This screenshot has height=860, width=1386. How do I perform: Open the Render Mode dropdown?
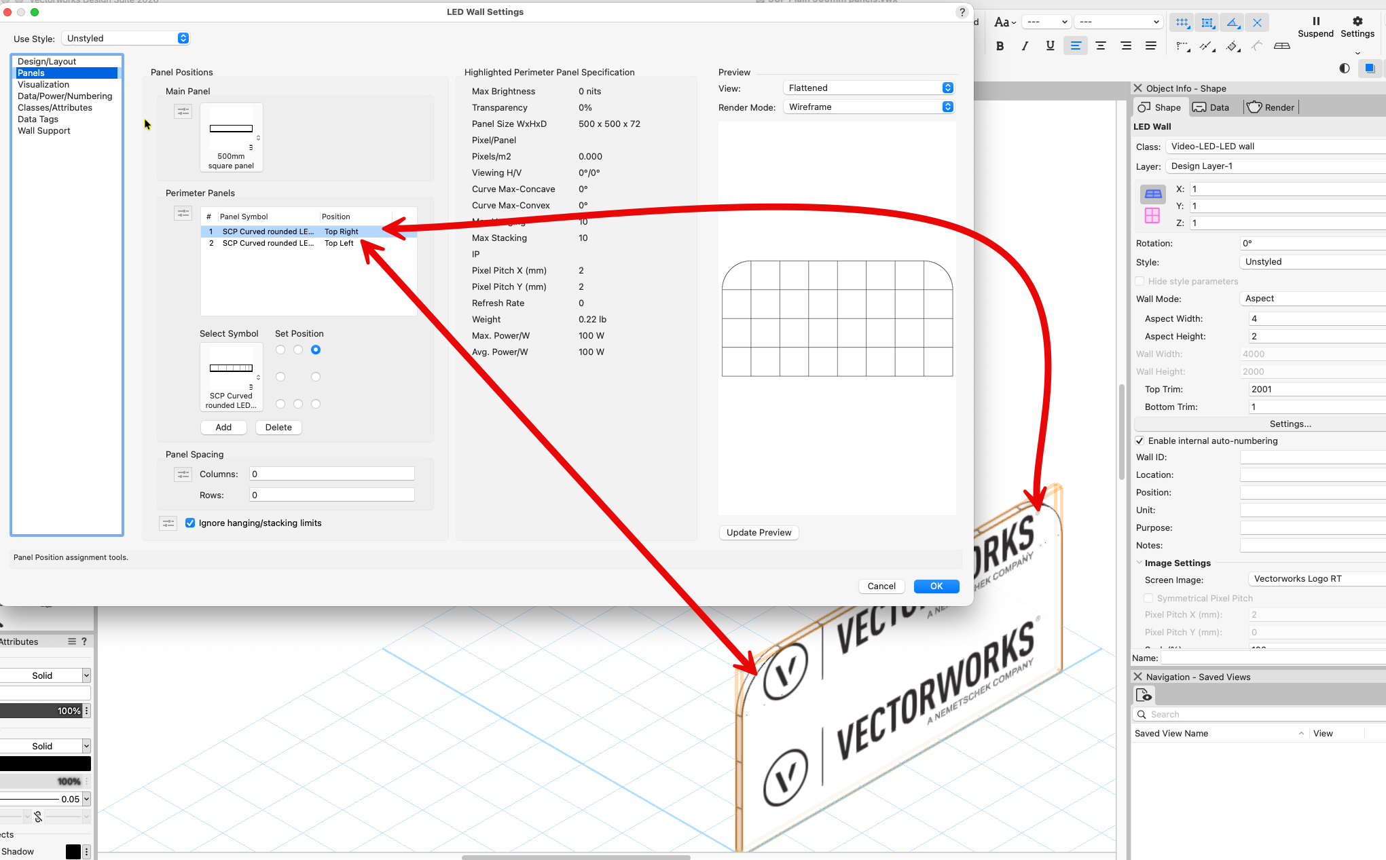tap(869, 107)
